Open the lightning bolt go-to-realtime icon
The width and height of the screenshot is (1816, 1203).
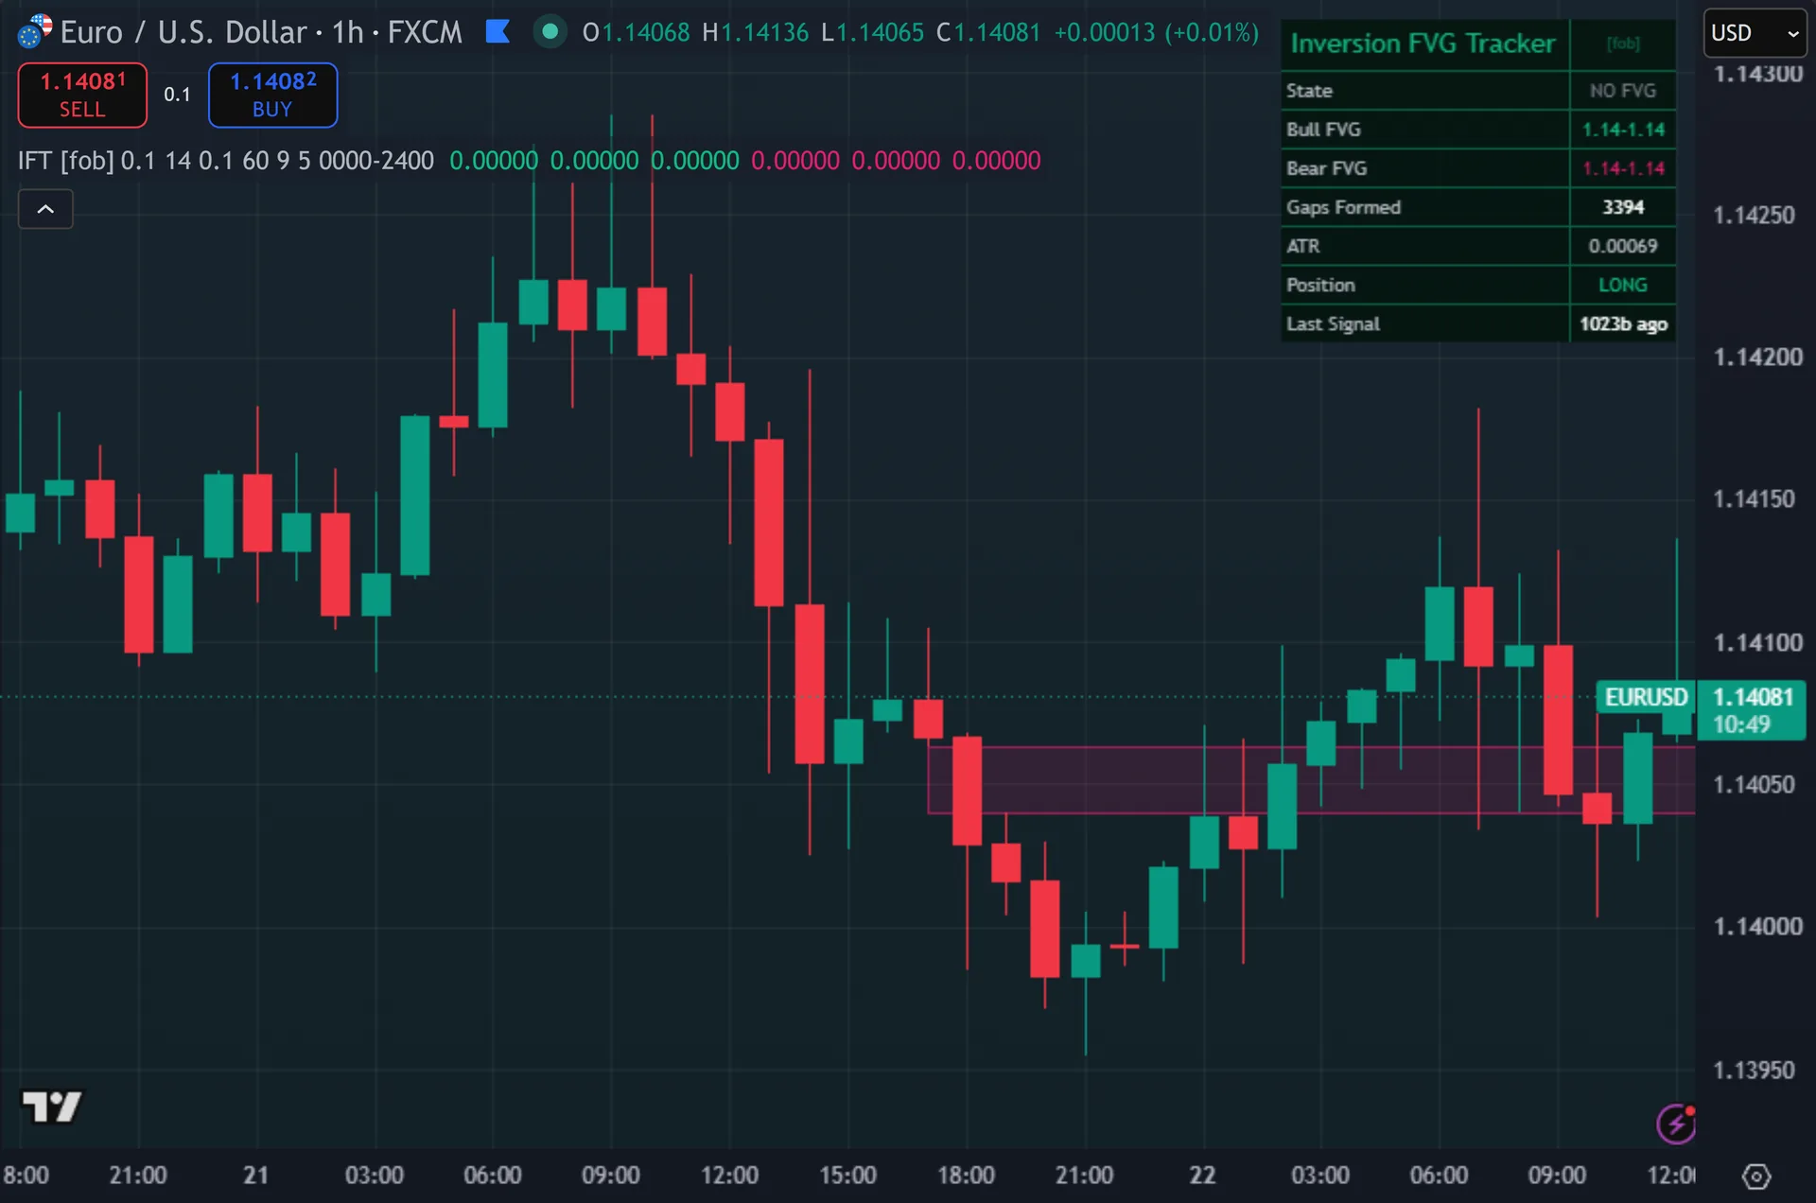(1676, 1124)
